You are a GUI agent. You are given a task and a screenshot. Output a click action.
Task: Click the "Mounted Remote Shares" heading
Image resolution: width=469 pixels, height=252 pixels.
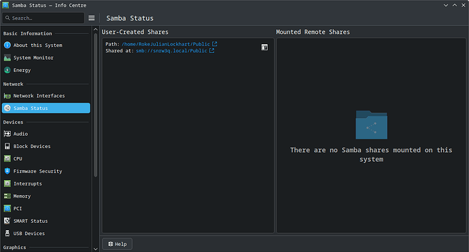tap(313, 32)
